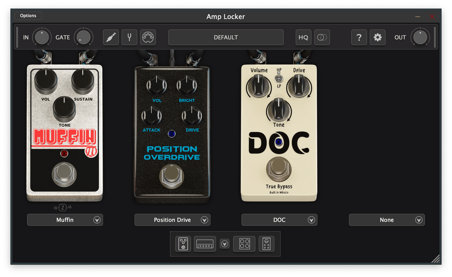
Task: Select the amp view icon in bottom bar
Action: (x=205, y=244)
